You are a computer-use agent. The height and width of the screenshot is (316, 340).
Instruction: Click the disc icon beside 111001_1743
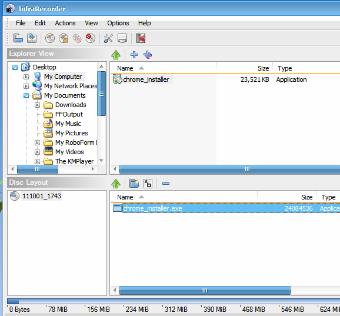pos(15,196)
